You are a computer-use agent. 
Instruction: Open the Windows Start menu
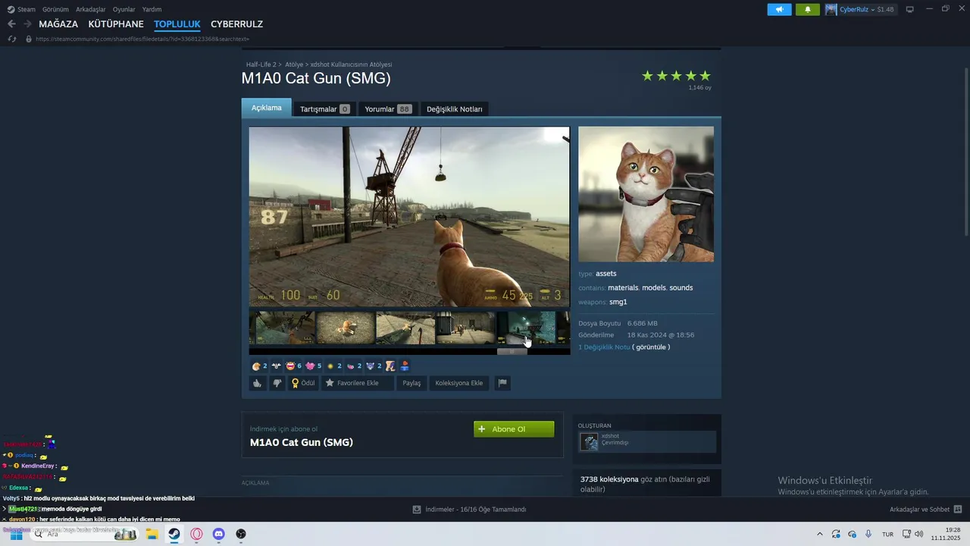coord(16,534)
